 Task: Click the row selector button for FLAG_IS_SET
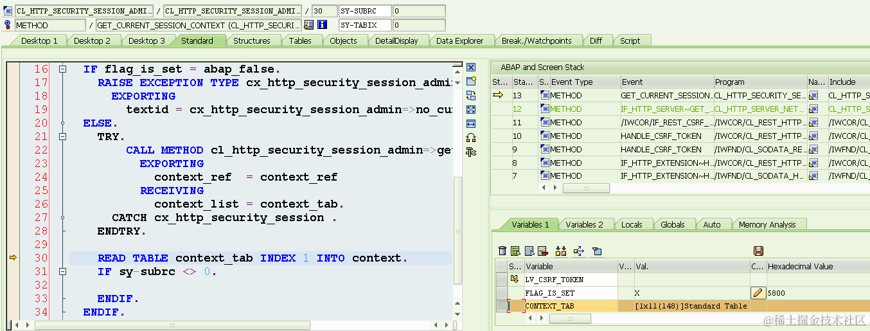[501, 293]
